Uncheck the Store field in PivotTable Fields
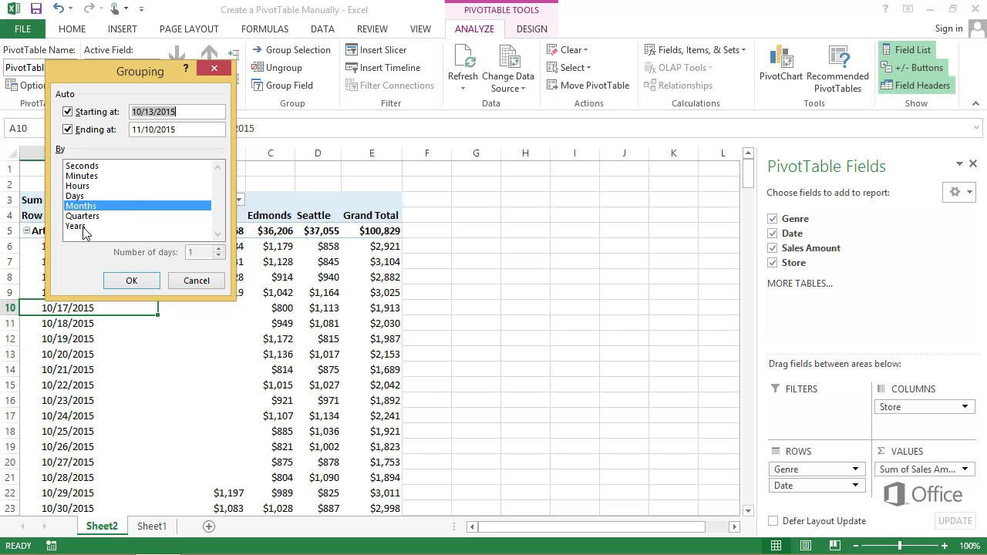The height and width of the screenshot is (555, 987). (773, 262)
